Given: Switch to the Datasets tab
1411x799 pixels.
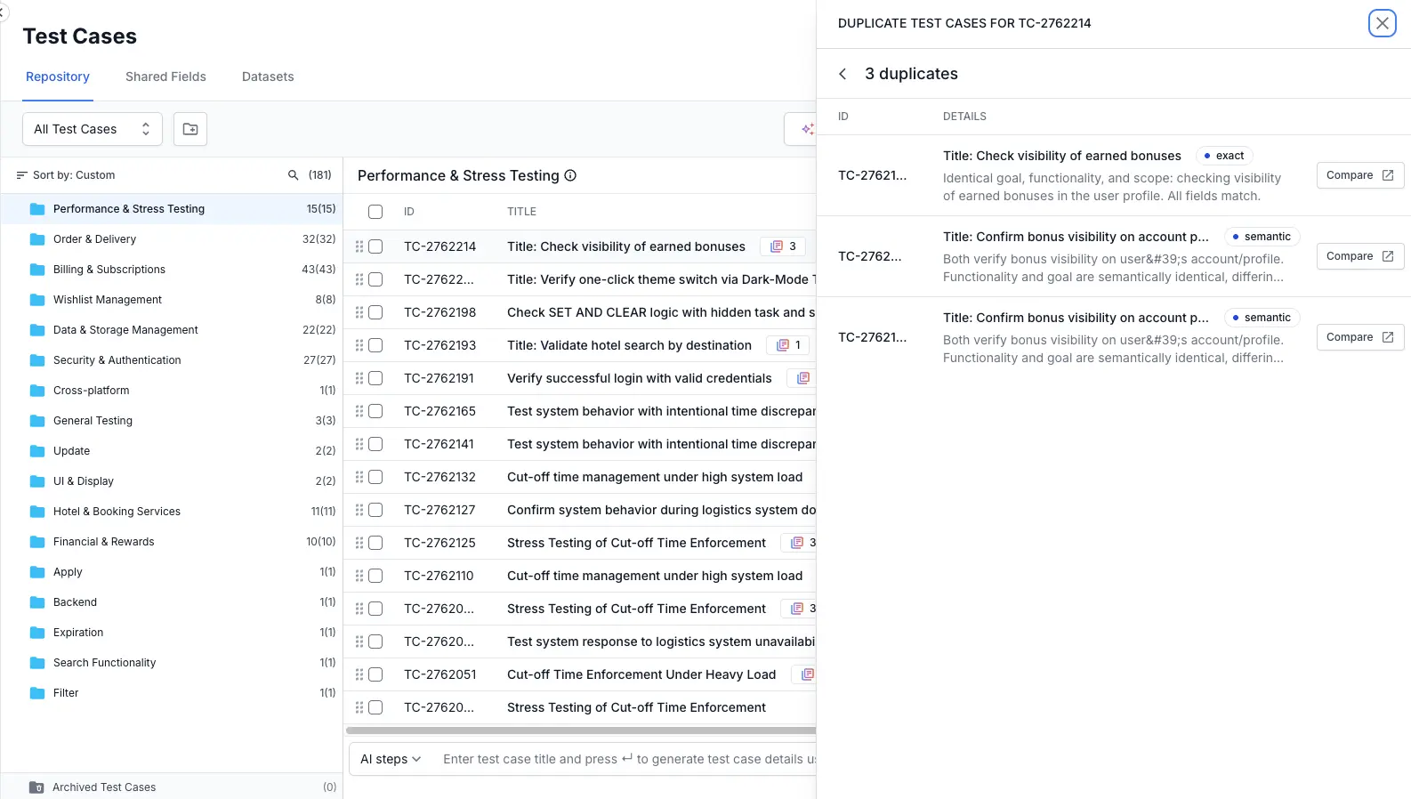Looking at the screenshot, I should 268,77.
